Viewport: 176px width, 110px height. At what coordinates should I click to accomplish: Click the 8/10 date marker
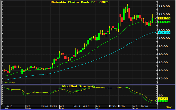point(145,106)
